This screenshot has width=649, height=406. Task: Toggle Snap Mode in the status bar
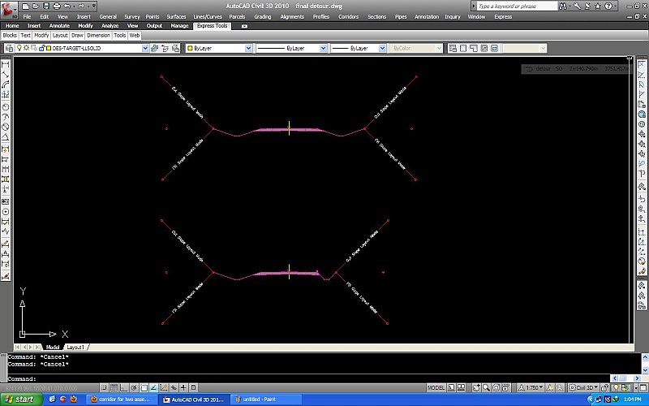[x=104, y=388]
